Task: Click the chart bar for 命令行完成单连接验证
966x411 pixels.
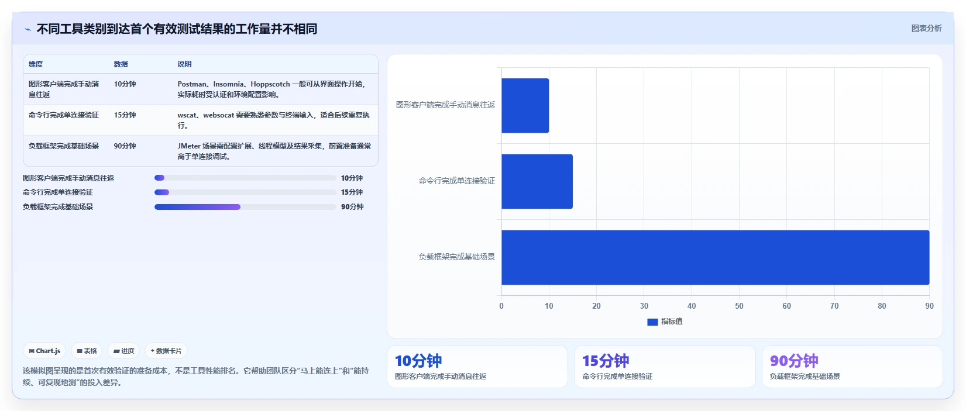Action: [x=537, y=181]
